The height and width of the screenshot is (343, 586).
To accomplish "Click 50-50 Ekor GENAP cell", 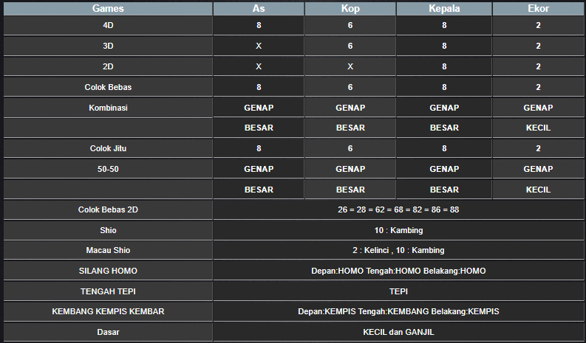I will tap(538, 169).
